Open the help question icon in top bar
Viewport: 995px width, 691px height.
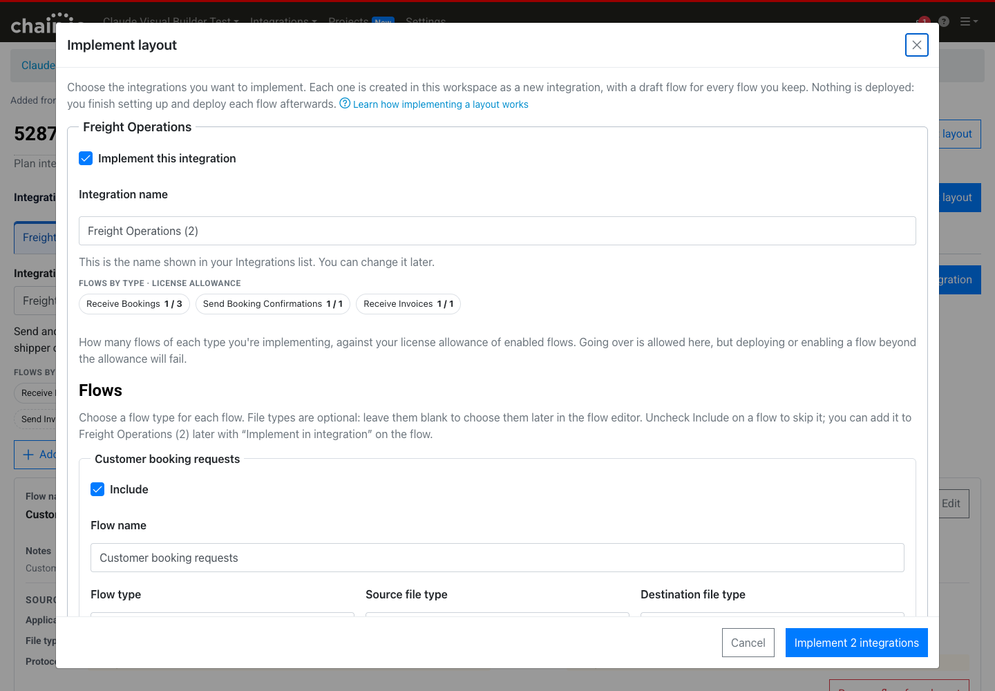pos(944,21)
